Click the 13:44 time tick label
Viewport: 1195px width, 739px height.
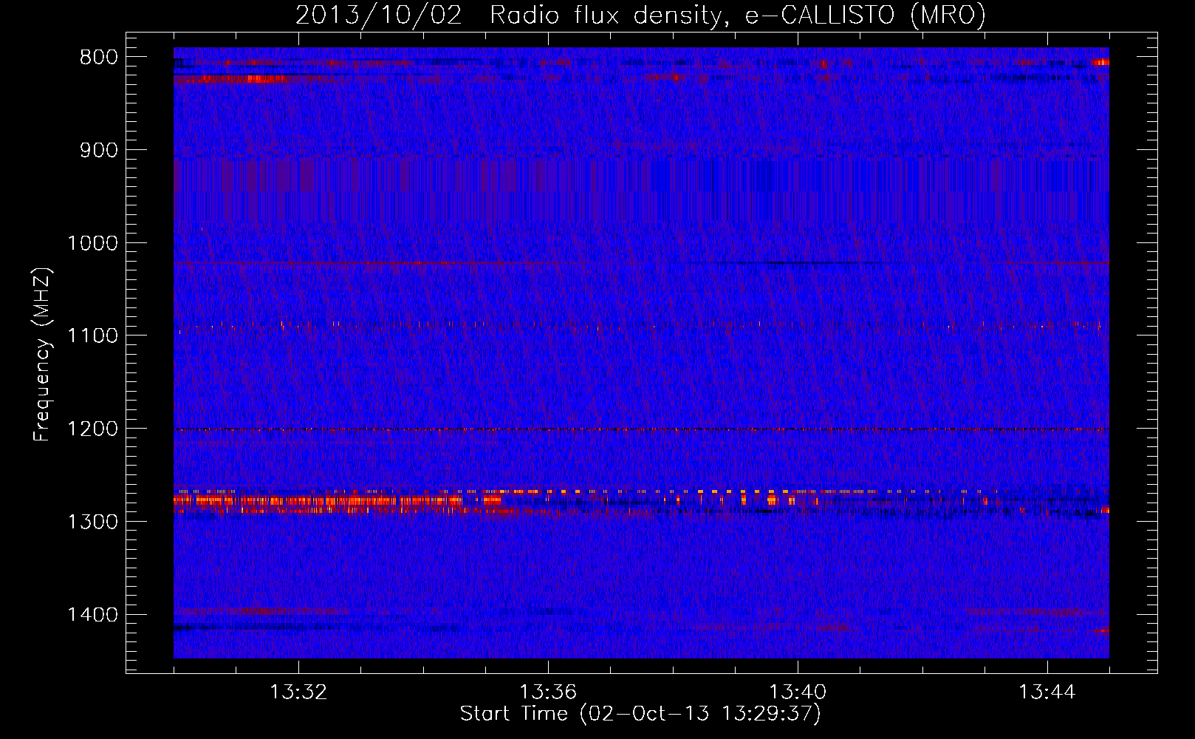(1047, 692)
